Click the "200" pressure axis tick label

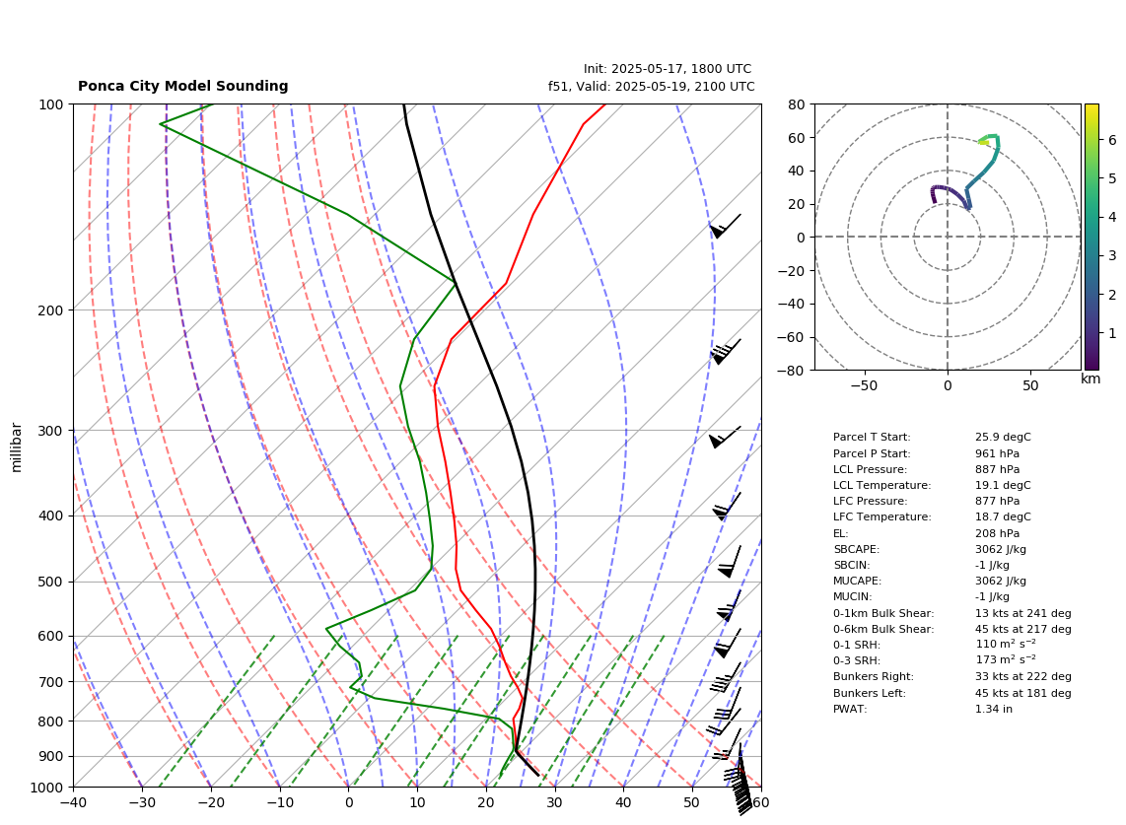[x=51, y=310]
